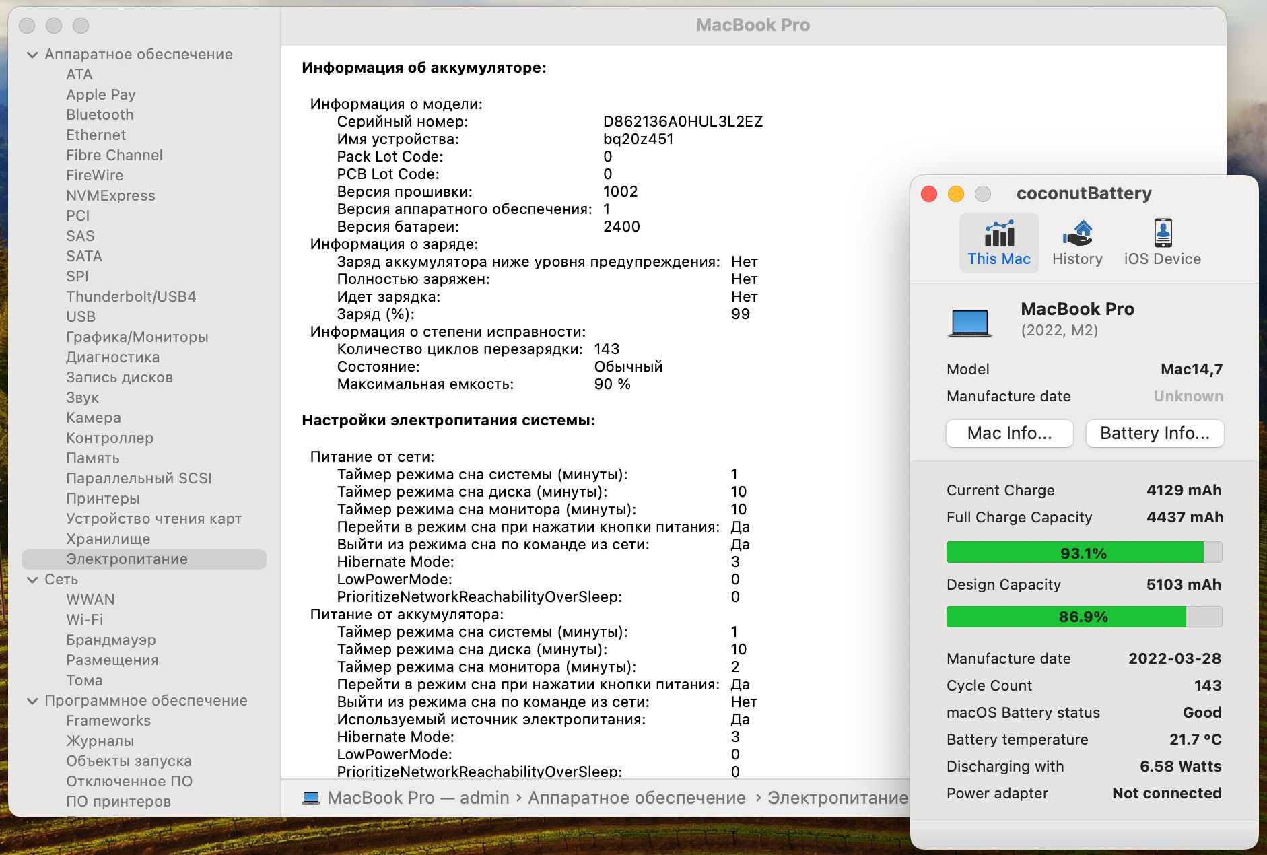Screen dimensions: 1267x855
Task: Click 4437 mAh full charge value
Action: 1185,517
